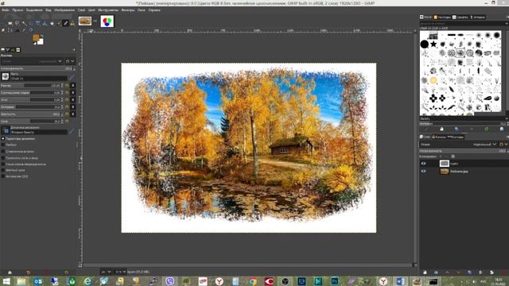509x286 pixels.
Task: Hide the bottom image layer eye
Action: coord(423,172)
